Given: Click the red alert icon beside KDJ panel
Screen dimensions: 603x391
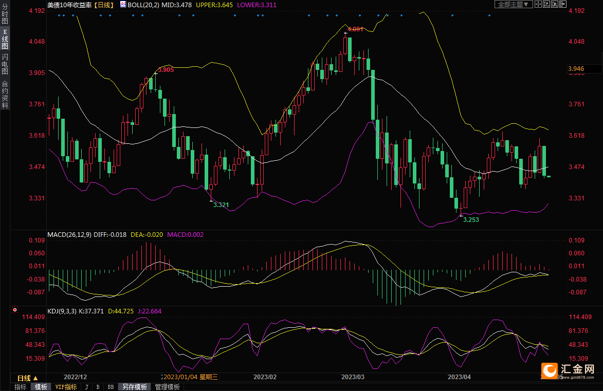Looking at the screenshot, I should click(14, 309).
